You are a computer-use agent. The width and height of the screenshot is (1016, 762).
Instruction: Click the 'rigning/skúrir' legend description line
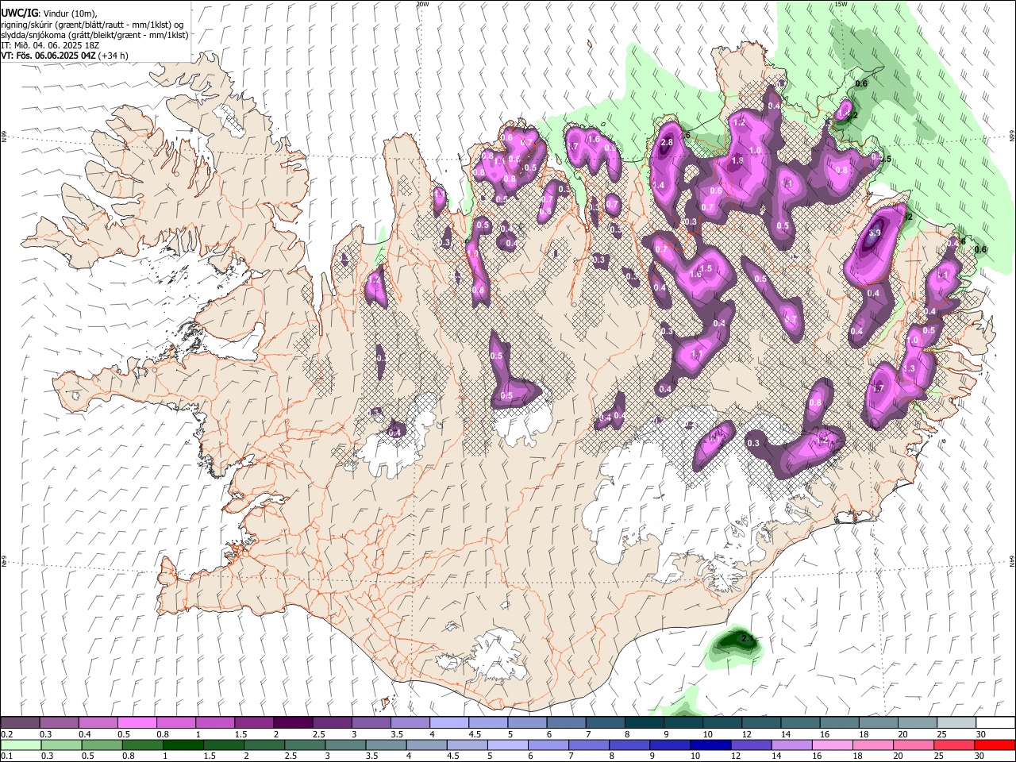point(92,25)
